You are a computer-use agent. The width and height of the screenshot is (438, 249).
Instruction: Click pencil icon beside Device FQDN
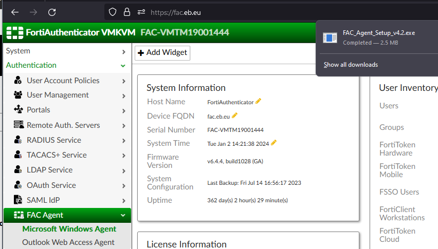pos(235,116)
